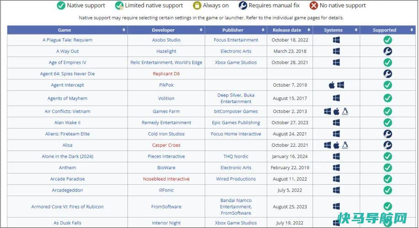Click the Limited native support legend icon
The width and height of the screenshot is (419, 228).
(x=119, y=5)
